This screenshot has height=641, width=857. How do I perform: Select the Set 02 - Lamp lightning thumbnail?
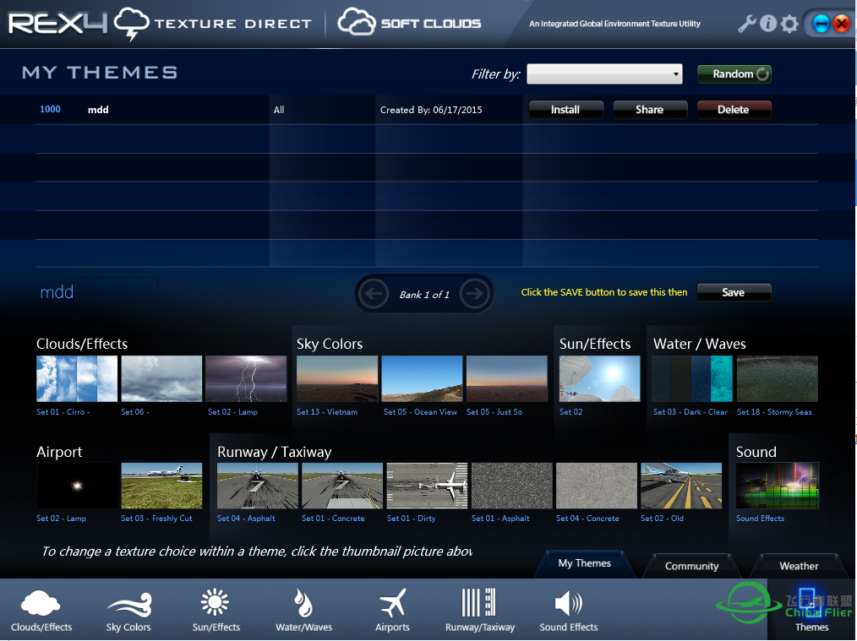pyautogui.click(x=246, y=378)
